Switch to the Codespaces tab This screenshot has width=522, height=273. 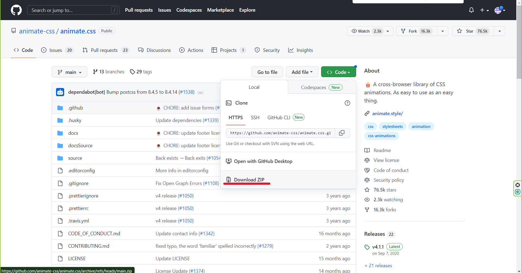[322, 87]
